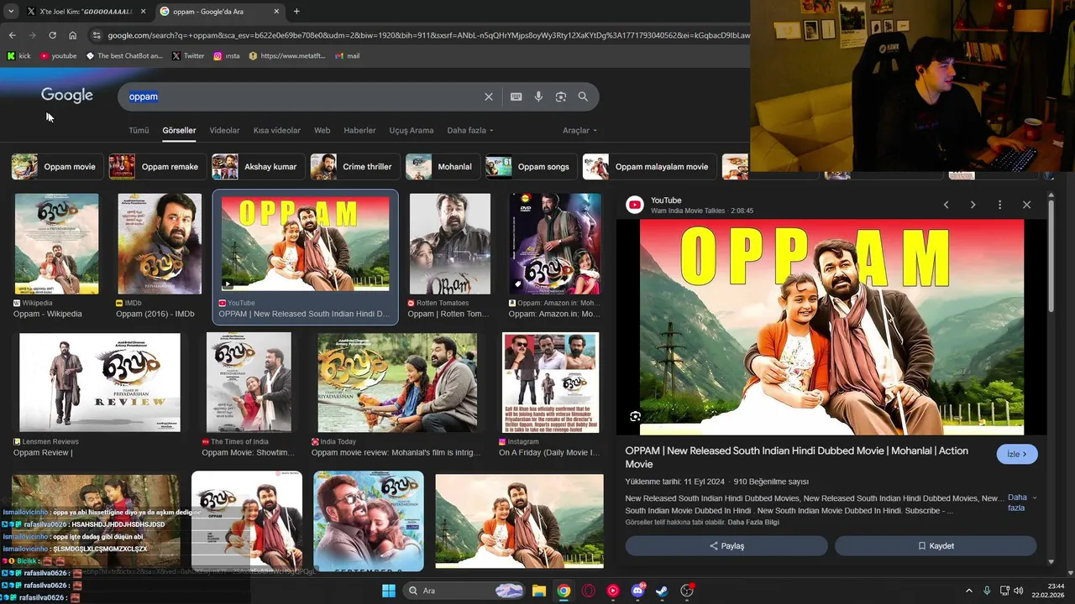1075x604 pixels.
Task: Open The best ChatBot bookmark
Action: 124,56
